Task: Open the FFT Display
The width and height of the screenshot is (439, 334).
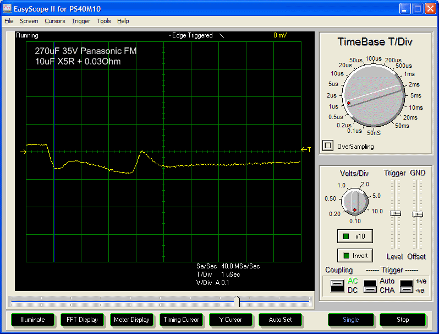Action: coord(82,320)
